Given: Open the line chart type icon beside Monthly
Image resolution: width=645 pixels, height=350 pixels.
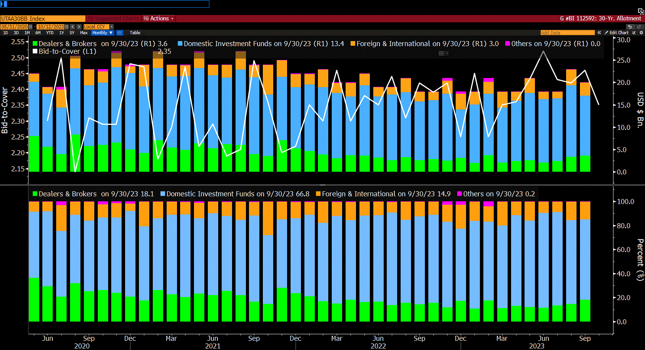Looking at the screenshot, I should pyautogui.click(x=119, y=33).
